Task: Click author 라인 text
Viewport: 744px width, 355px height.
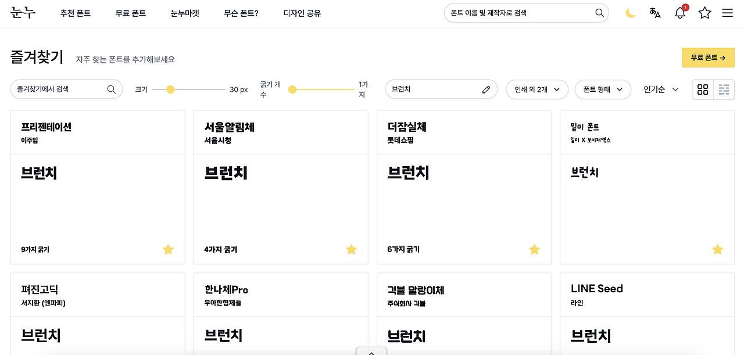Action: [x=577, y=303]
